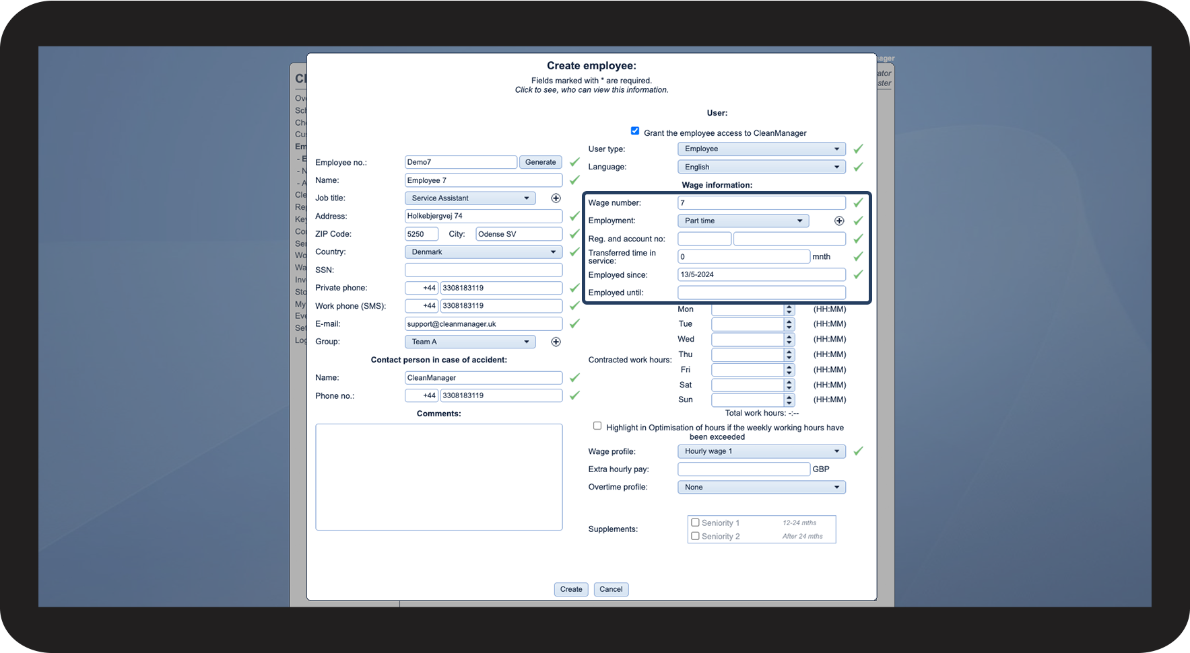Cancel the employee creation dialog
The height and width of the screenshot is (653, 1190).
point(611,589)
